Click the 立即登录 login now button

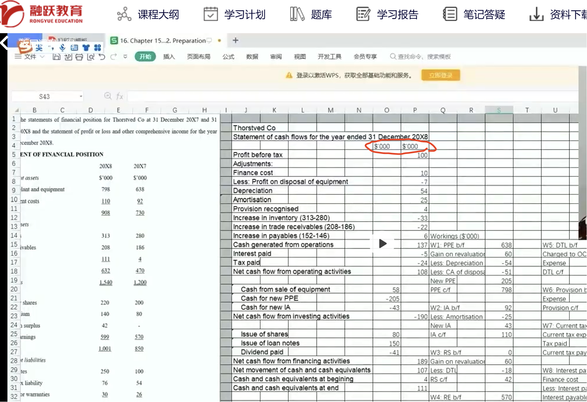pos(440,75)
